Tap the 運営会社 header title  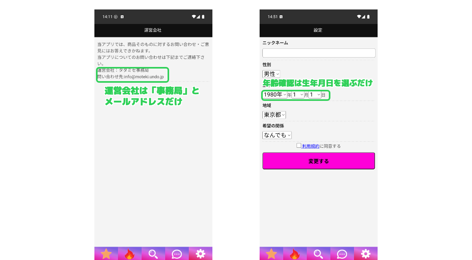(153, 30)
